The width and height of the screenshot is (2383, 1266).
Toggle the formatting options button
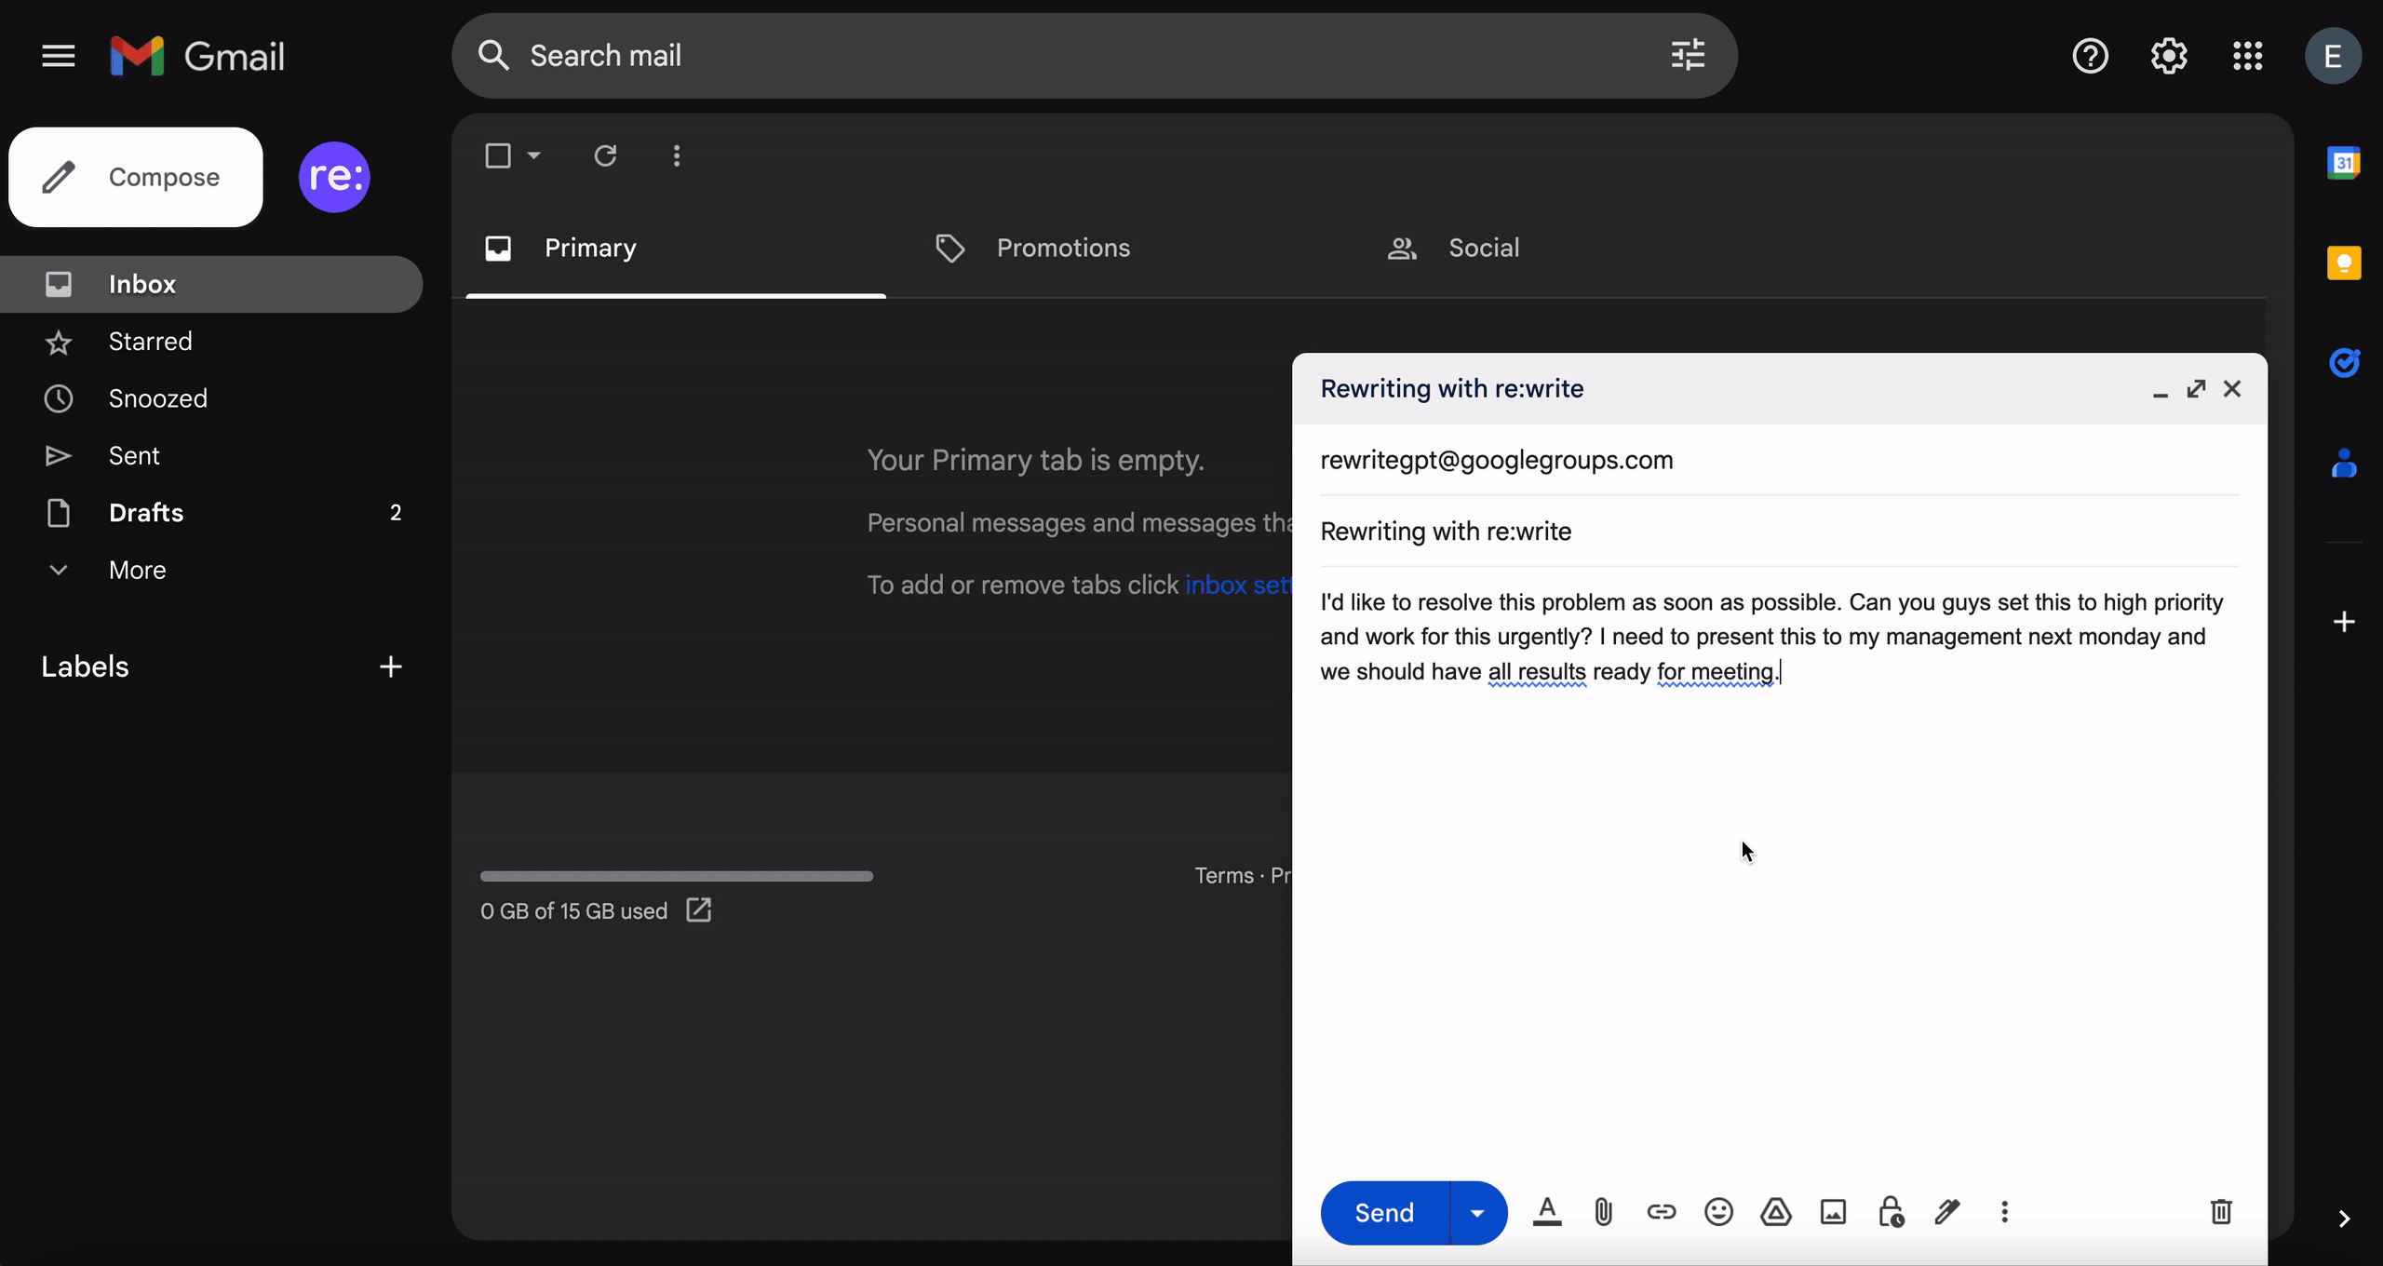[x=1546, y=1212]
